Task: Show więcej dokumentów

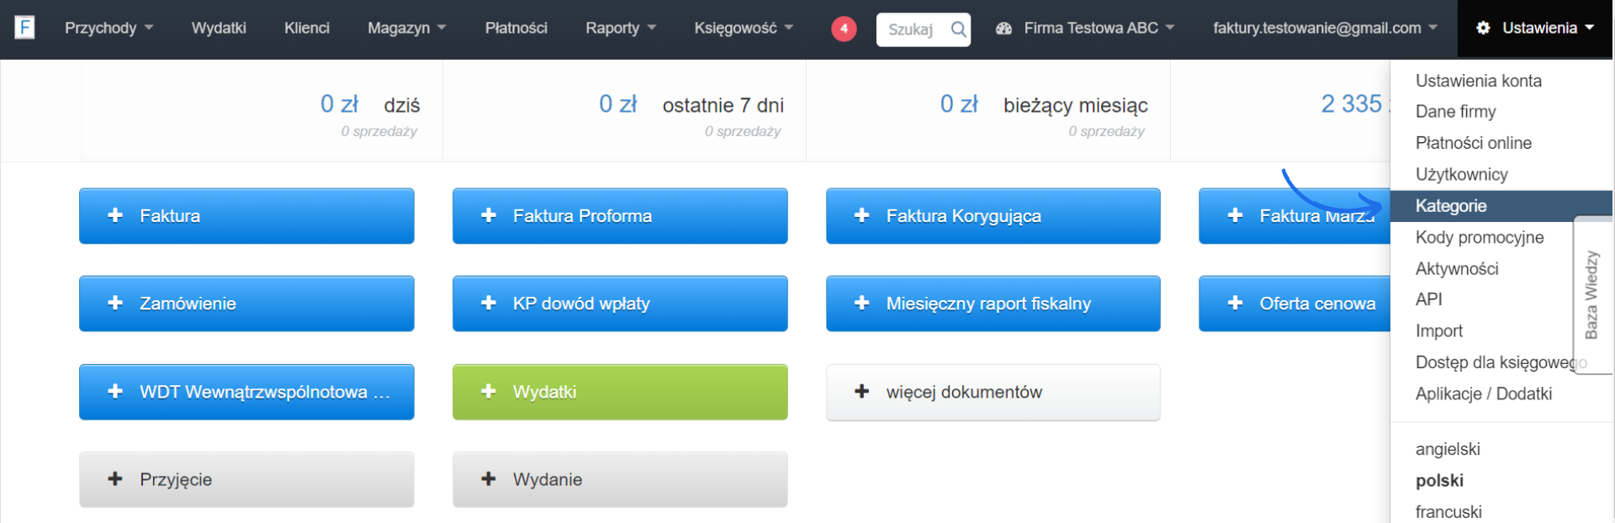Action: tap(993, 392)
